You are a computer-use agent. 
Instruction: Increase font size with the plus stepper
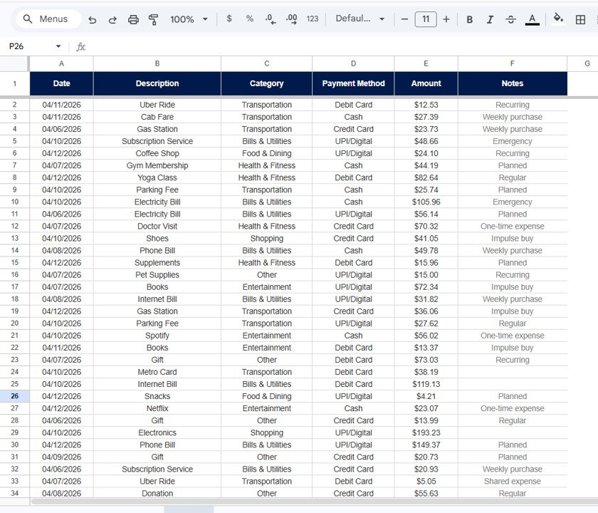pyautogui.click(x=446, y=19)
